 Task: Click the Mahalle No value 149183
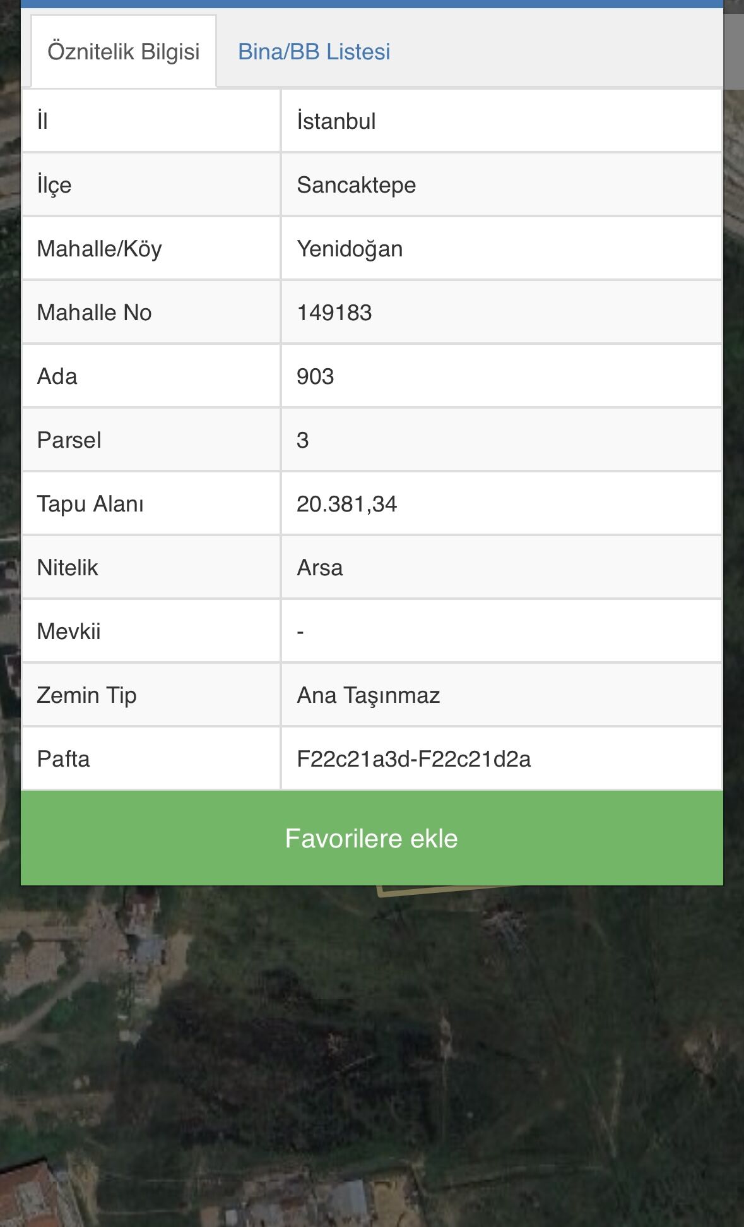click(x=334, y=313)
